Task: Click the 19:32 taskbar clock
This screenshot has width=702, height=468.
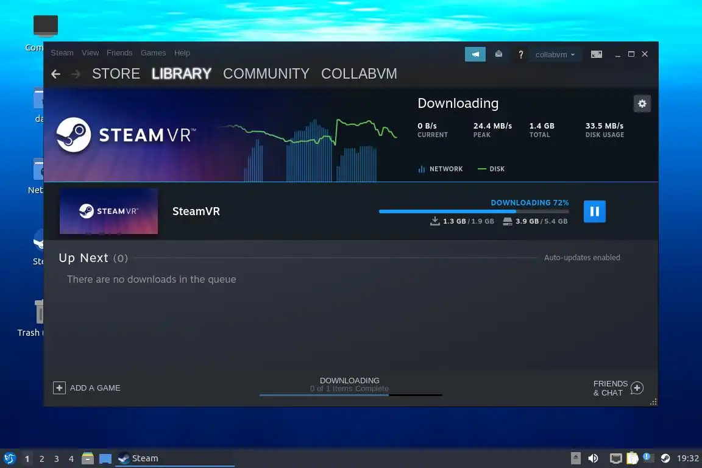Action: (687, 458)
